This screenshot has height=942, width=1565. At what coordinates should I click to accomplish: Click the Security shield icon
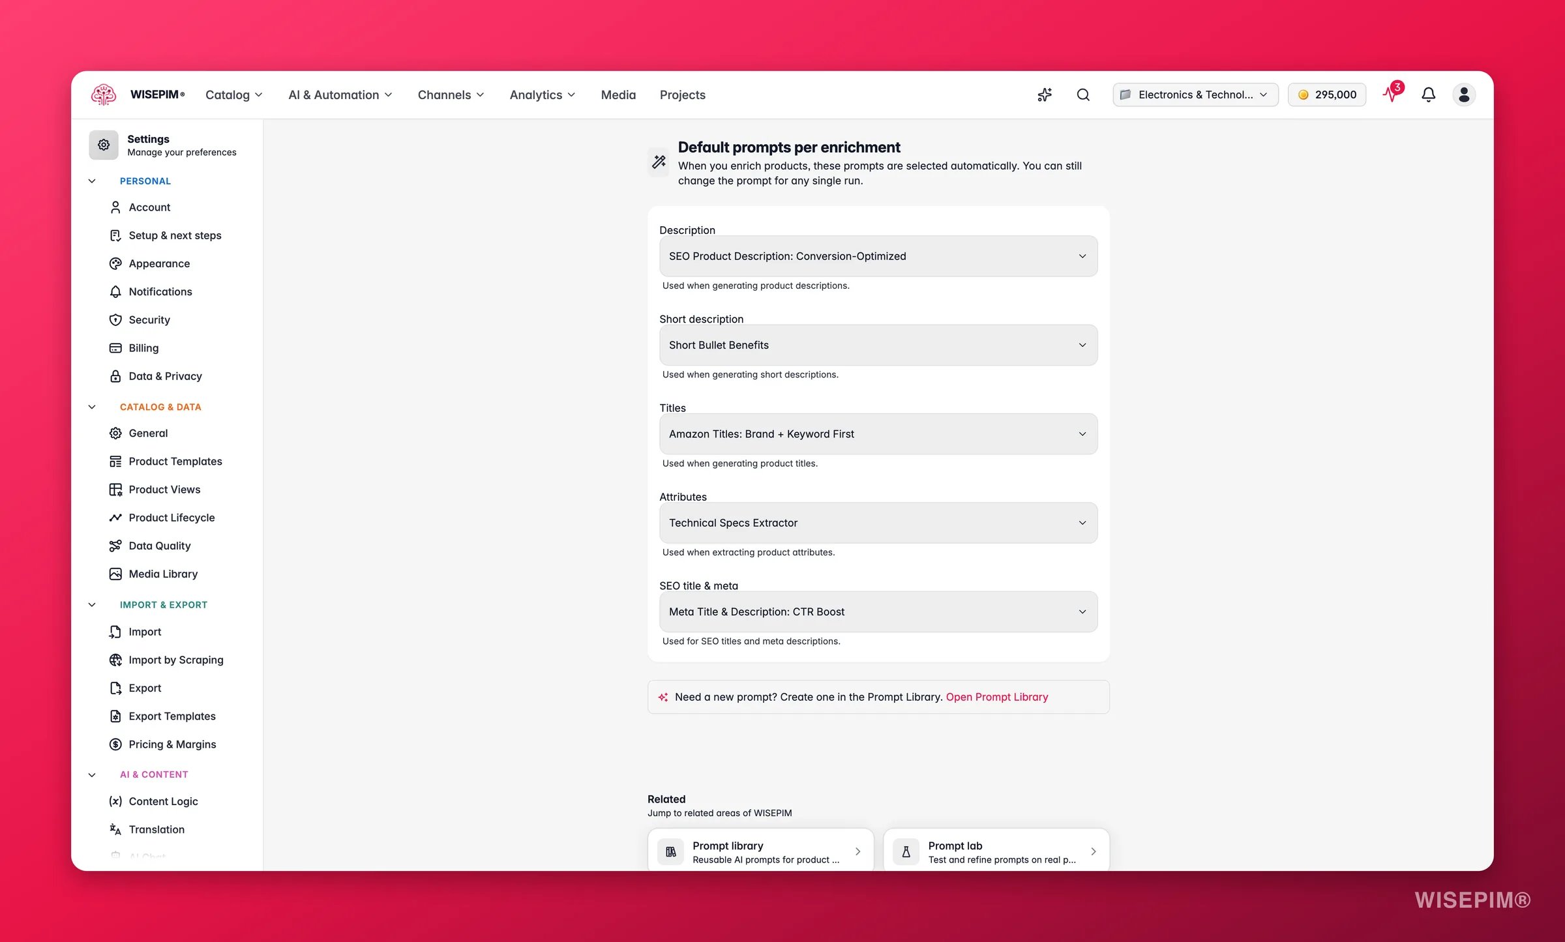point(115,319)
